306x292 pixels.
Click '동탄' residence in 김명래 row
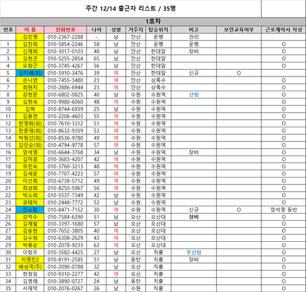pyautogui.click(x=136, y=281)
